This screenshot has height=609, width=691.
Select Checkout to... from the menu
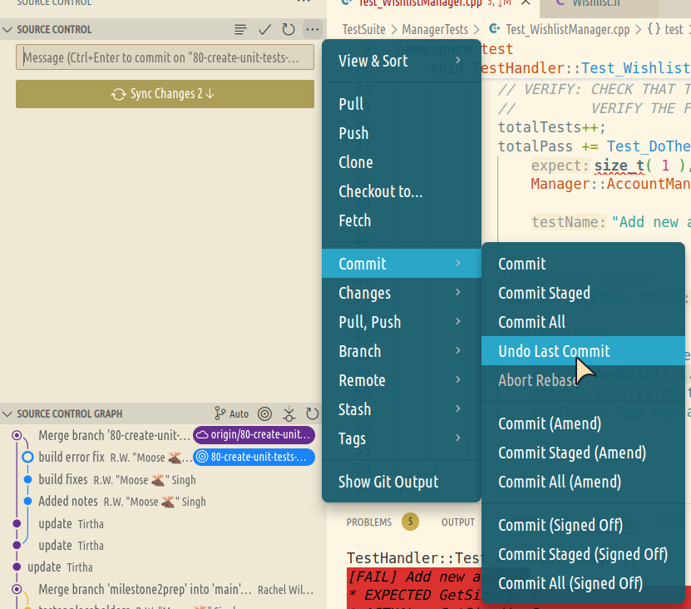(x=401, y=191)
